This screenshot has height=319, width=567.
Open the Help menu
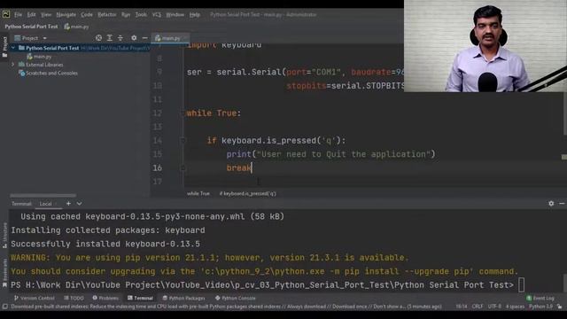[x=195, y=15]
